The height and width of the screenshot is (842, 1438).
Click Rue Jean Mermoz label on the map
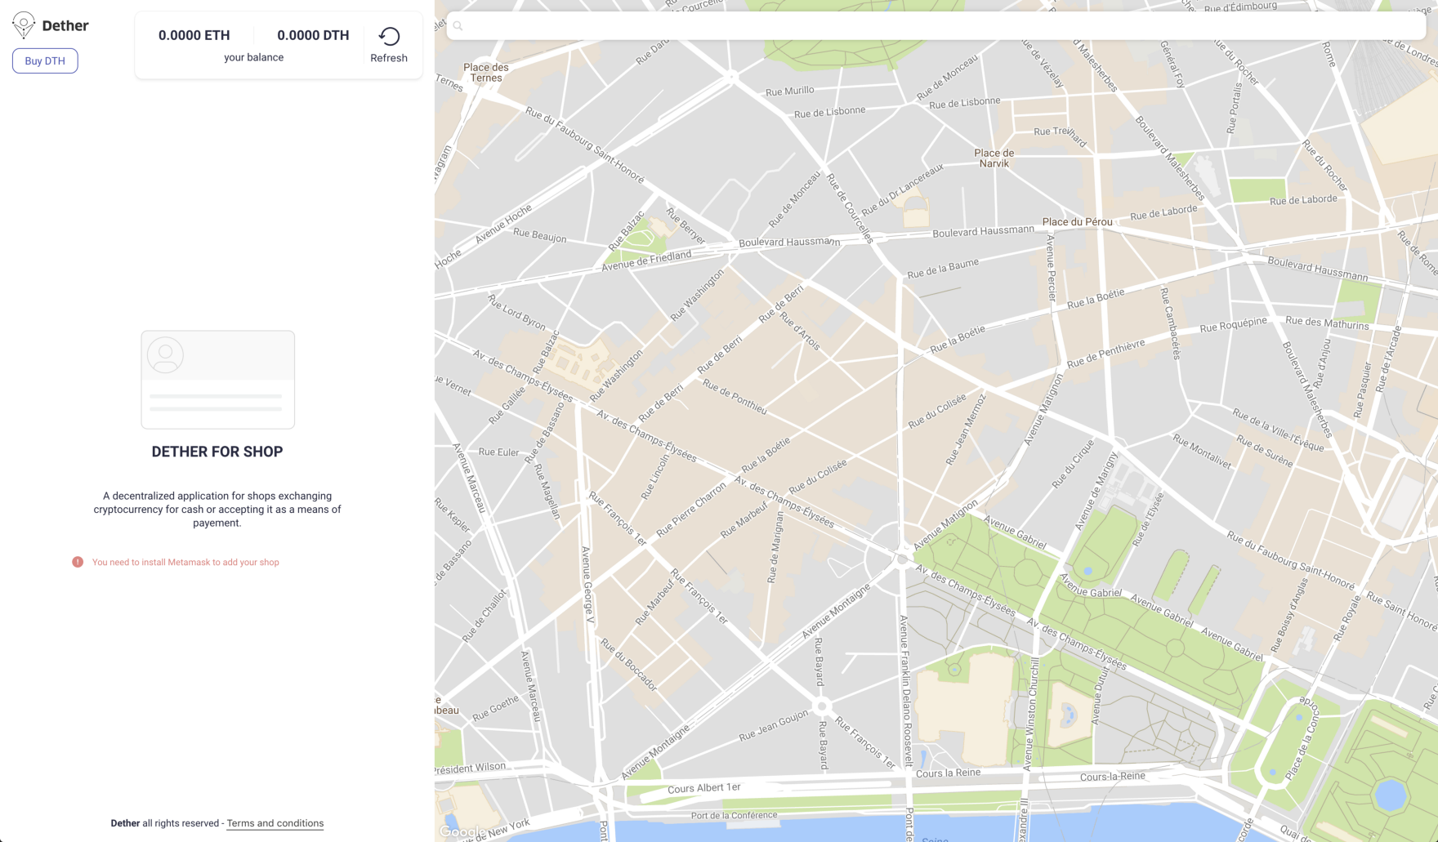coord(967,430)
